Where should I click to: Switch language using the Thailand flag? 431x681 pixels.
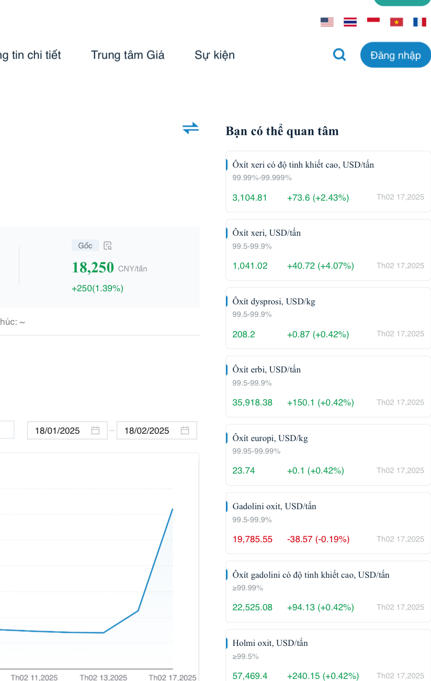350,22
